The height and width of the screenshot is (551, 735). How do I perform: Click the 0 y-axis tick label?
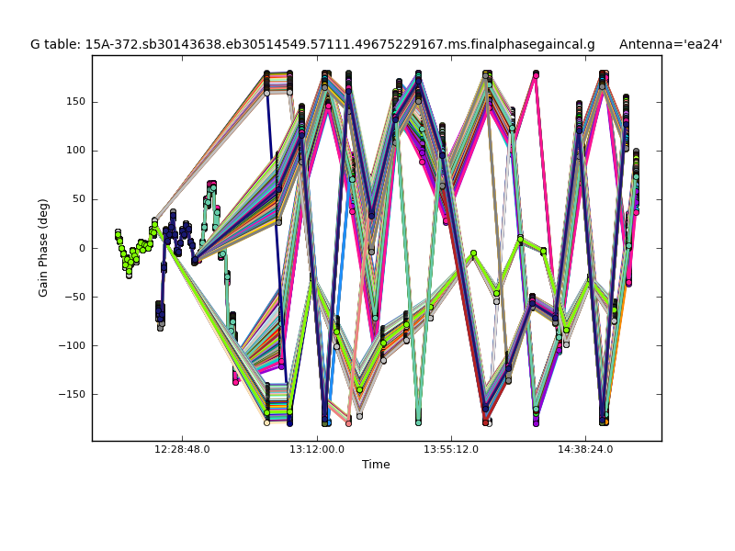(81, 248)
